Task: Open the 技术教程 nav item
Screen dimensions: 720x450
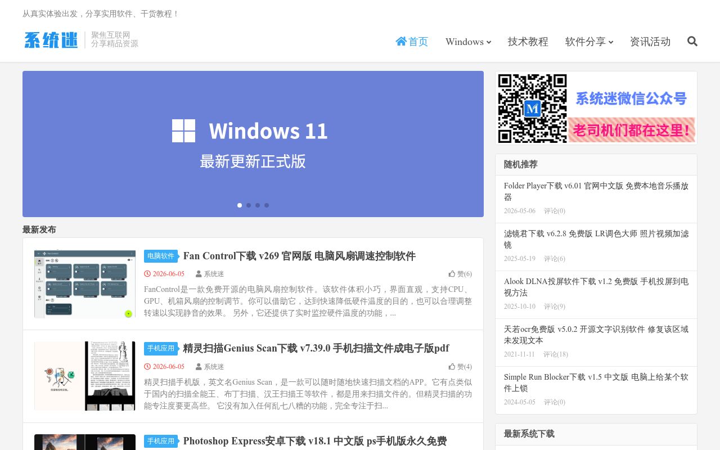Action: 528,41
